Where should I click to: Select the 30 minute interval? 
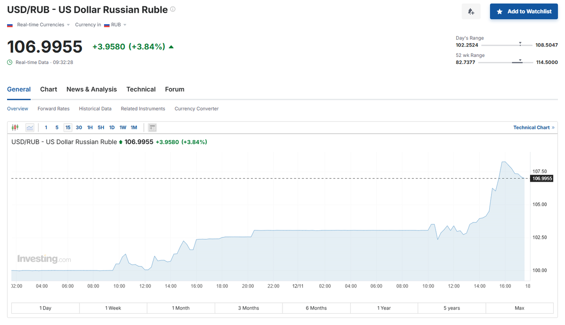[x=79, y=127]
